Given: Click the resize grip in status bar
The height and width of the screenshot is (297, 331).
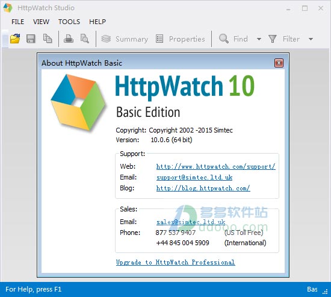Looking at the screenshot, I should tap(325, 292).
